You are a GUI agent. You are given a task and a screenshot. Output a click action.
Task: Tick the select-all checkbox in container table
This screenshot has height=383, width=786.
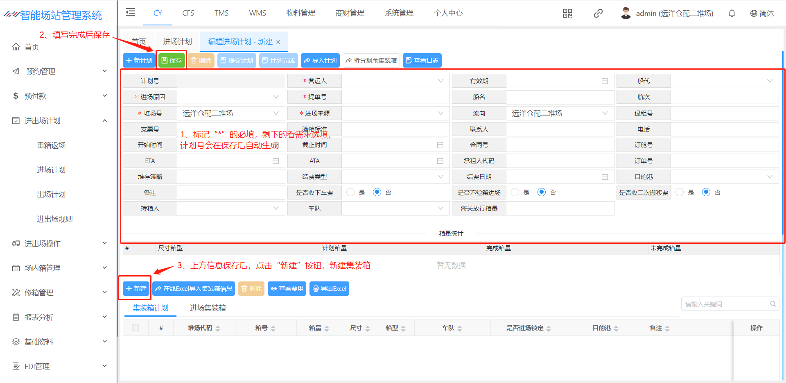pos(136,328)
